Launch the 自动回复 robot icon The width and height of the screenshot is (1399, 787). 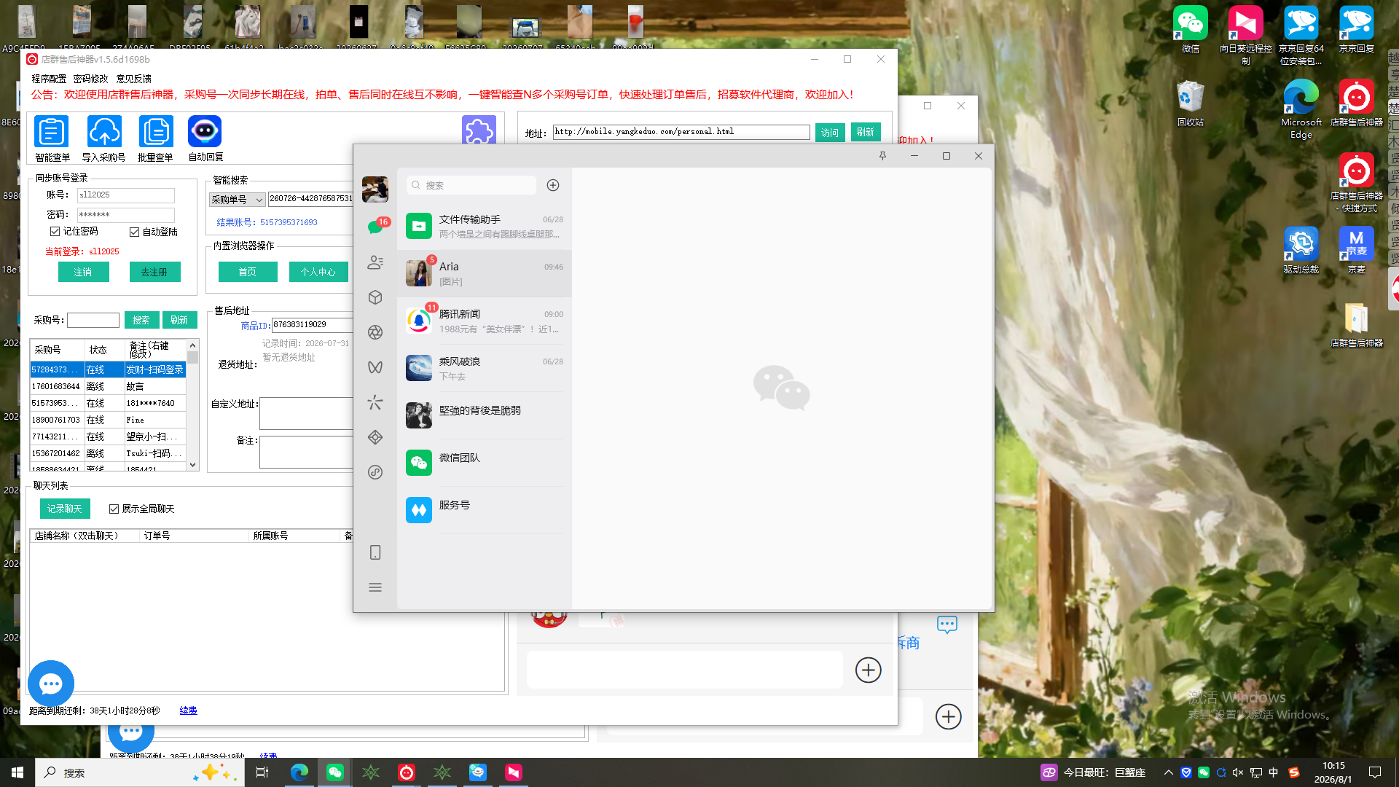205,132
